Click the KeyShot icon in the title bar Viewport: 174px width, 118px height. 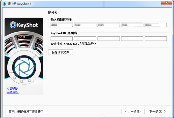[x=4, y=4]
